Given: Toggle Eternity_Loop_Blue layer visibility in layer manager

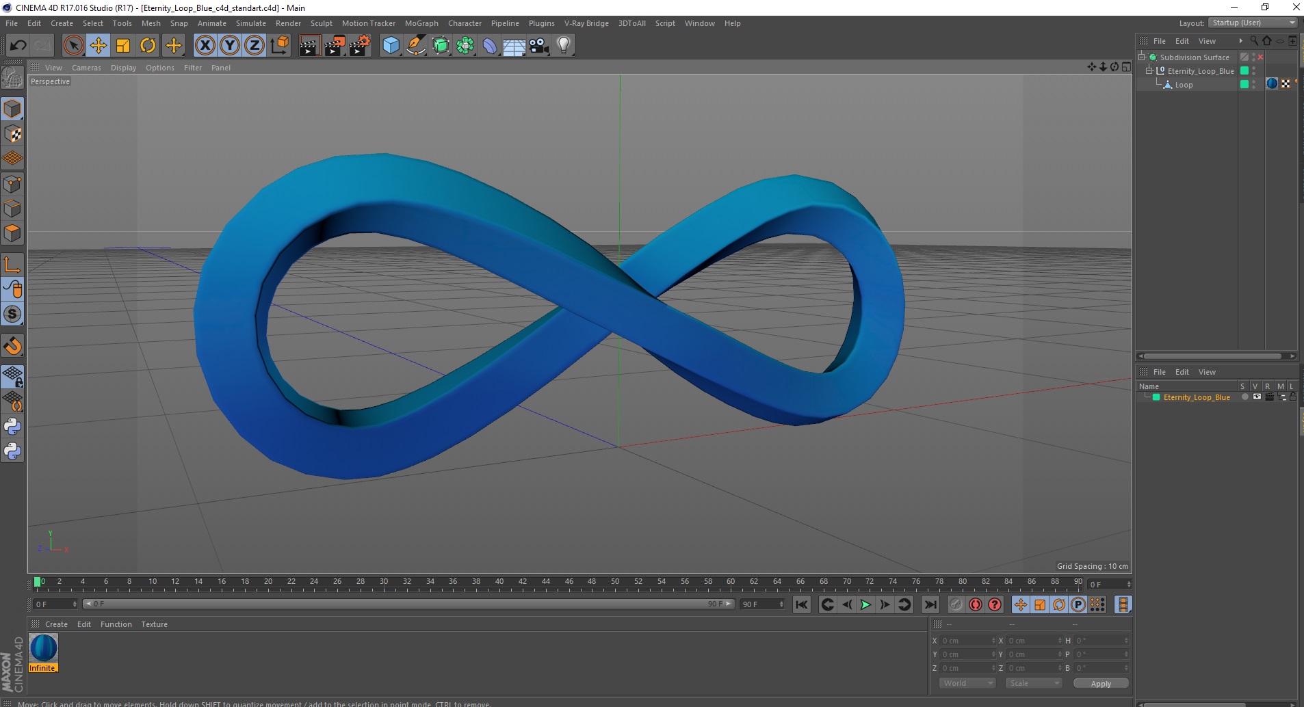Looking at the screenshot, I should (1257, 397).
